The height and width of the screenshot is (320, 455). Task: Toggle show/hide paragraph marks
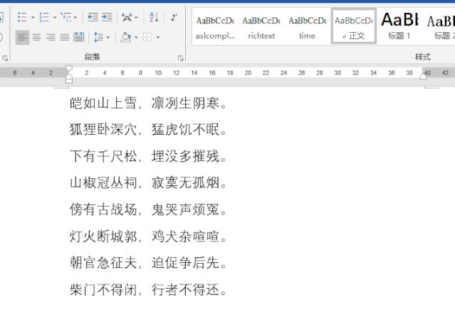click(174, 17)
